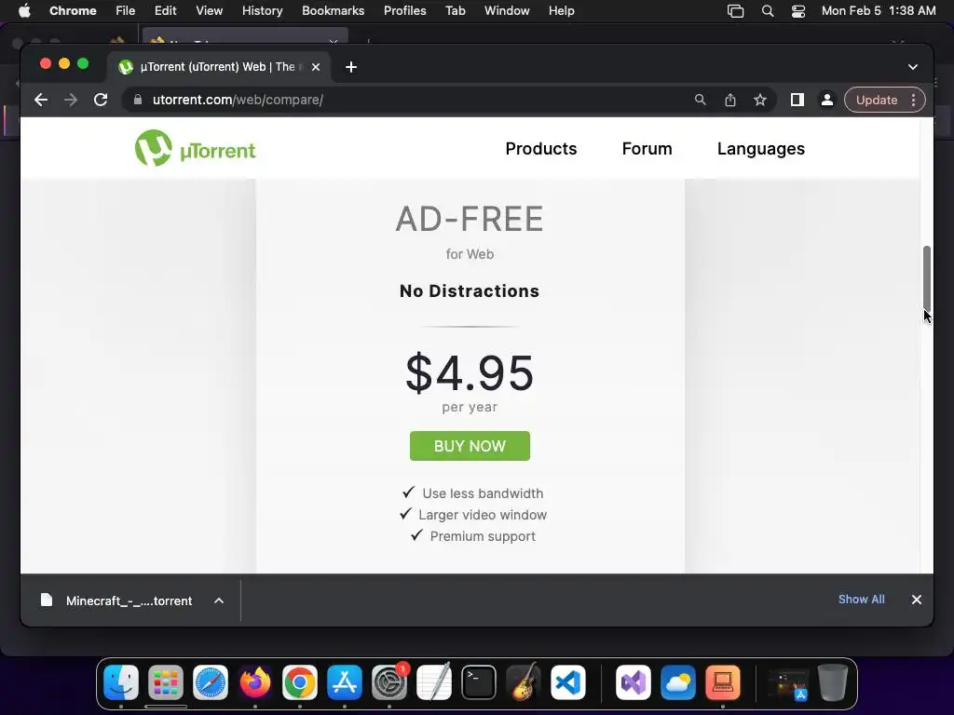This screenshot has width=954, height=715.
Task: Click the address bar URL
Action: [x=238, y=100]
